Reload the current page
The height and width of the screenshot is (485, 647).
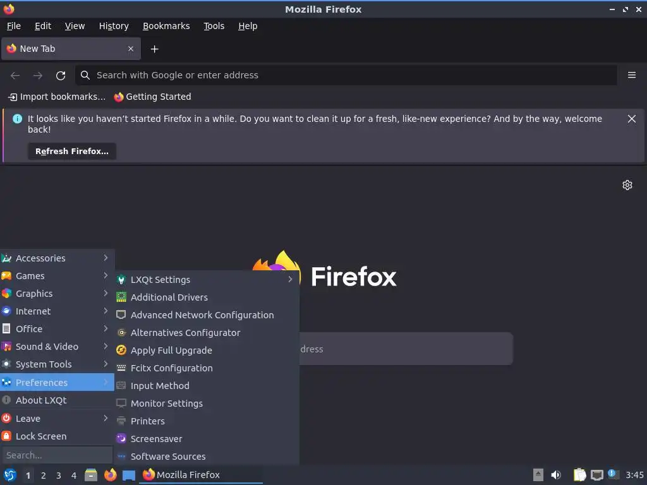click(61, 76)
